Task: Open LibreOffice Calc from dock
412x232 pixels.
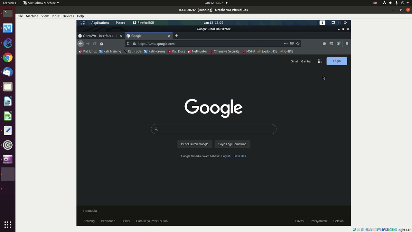Action: [8, 116]
